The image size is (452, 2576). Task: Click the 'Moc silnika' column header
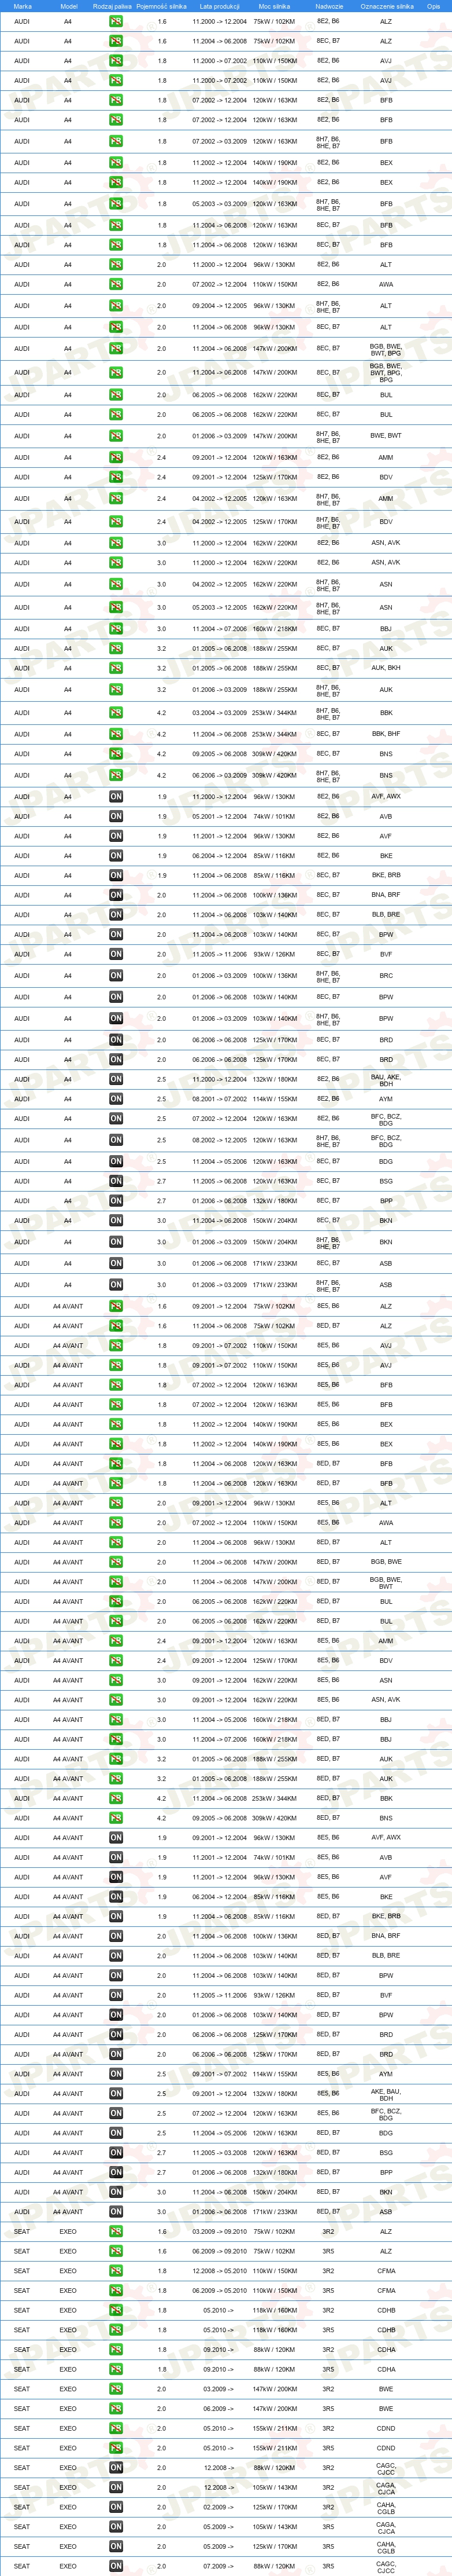tap(275, 6)
